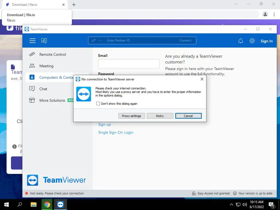Click the Sign up link
280x210 pixels.
coord(104,124)
